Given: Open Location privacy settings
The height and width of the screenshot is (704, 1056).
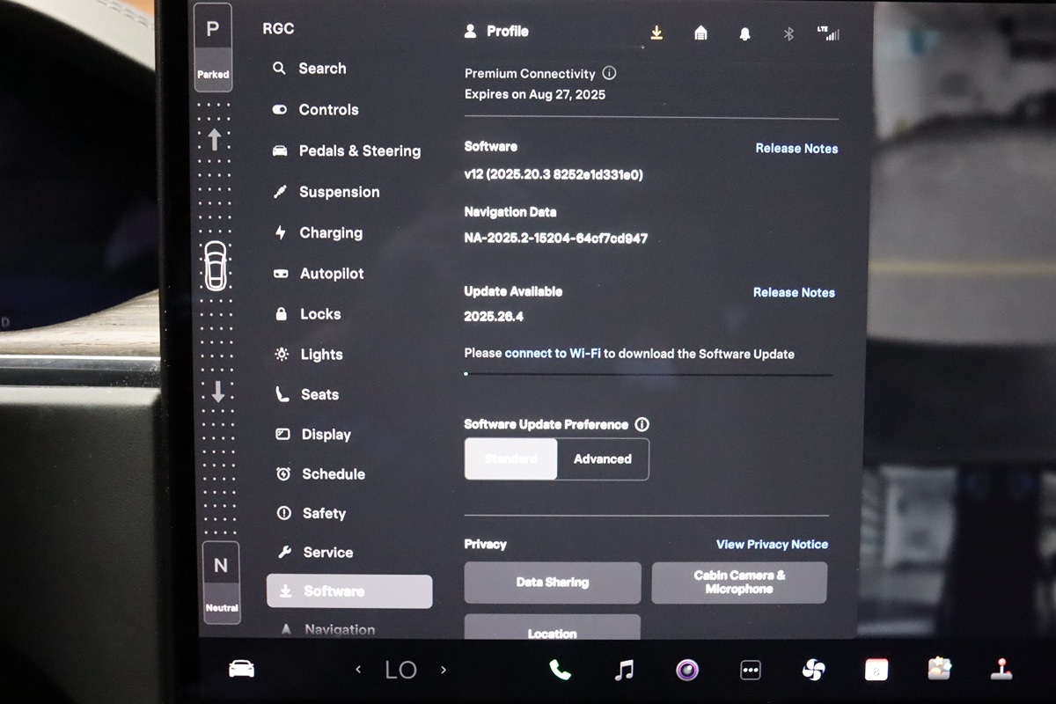Looking at the screenshot, I should point(553,628).
